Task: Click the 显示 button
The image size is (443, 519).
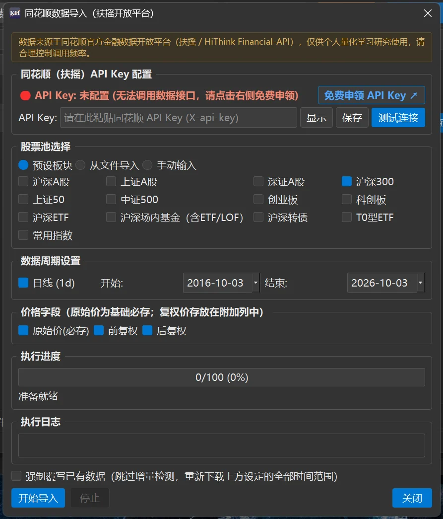Action: tap(316, 118)
